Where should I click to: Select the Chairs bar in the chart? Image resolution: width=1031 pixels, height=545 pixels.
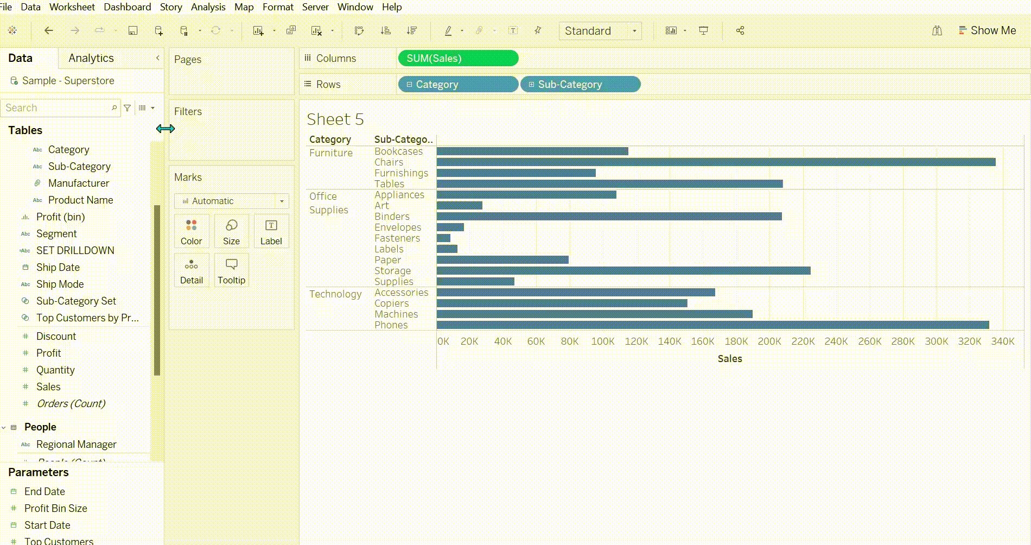click(716, 162)
